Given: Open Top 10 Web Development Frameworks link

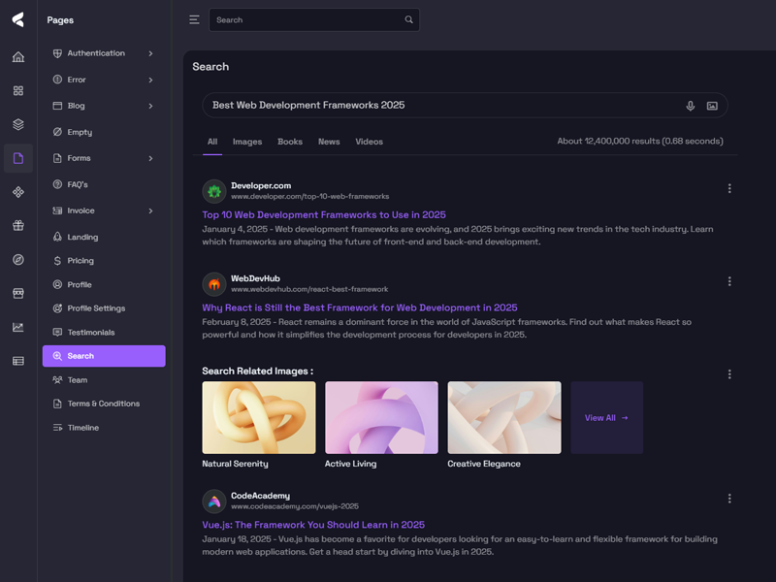Looking at the screenshot, I should point(324,215).
